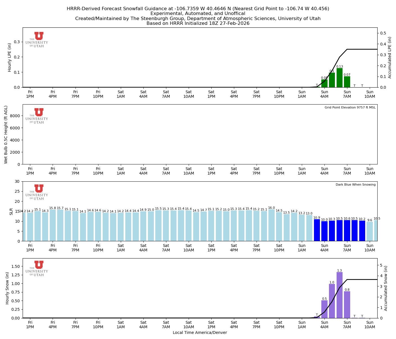Click the dark blue 10.9 SLR bar
Image resolution: width=396 pixels, height=339 pixels.
click(x=317, y=230)
